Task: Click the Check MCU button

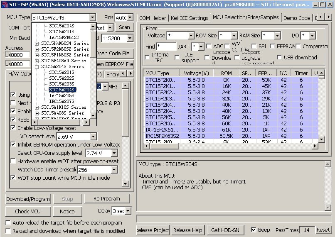Action: click(x=28, y=211)
